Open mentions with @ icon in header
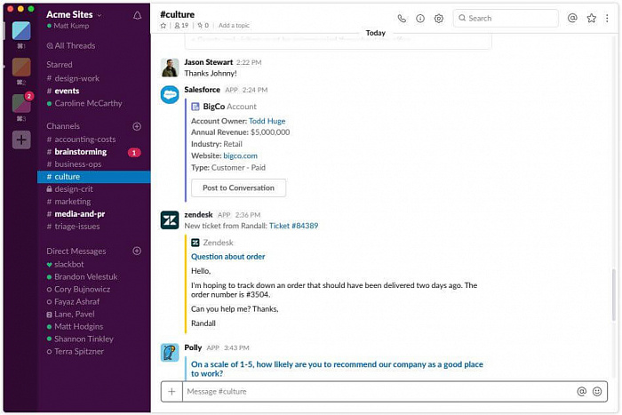Viewport: 622px width, 415px height. coord(572,18)
